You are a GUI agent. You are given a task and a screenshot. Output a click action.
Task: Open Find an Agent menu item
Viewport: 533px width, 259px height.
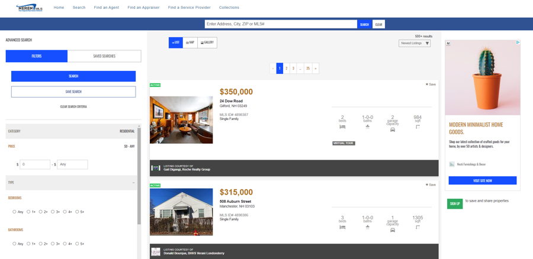click(x=106, y=8)
